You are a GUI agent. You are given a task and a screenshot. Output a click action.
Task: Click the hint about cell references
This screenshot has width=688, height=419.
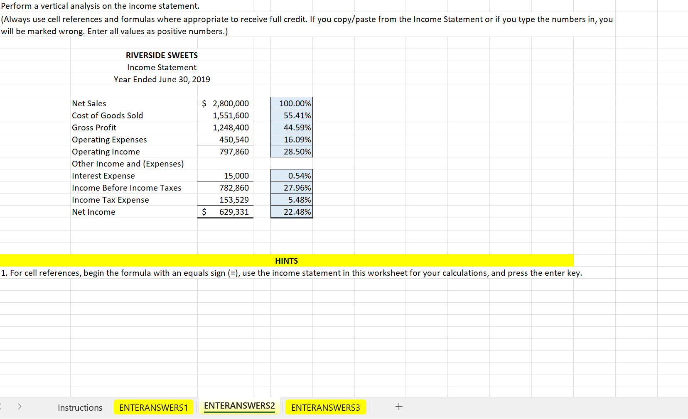click(291, 273)
